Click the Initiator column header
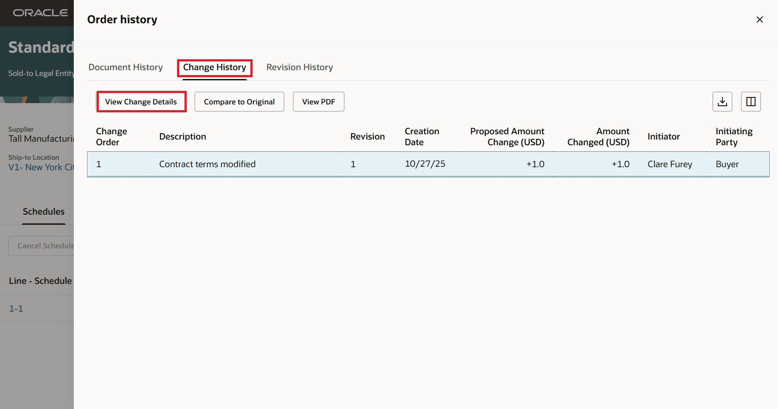 pyautogui.click(x=663, y=136)
